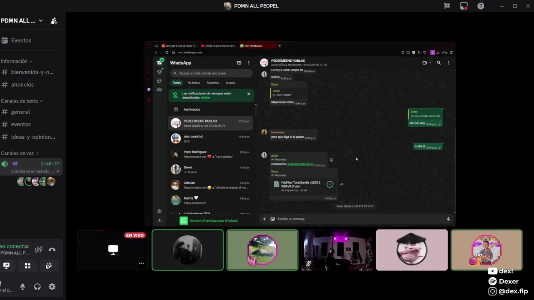
Task: Expand the Canales de voz category
Action: pyautogui.click(x=20, y=153)
